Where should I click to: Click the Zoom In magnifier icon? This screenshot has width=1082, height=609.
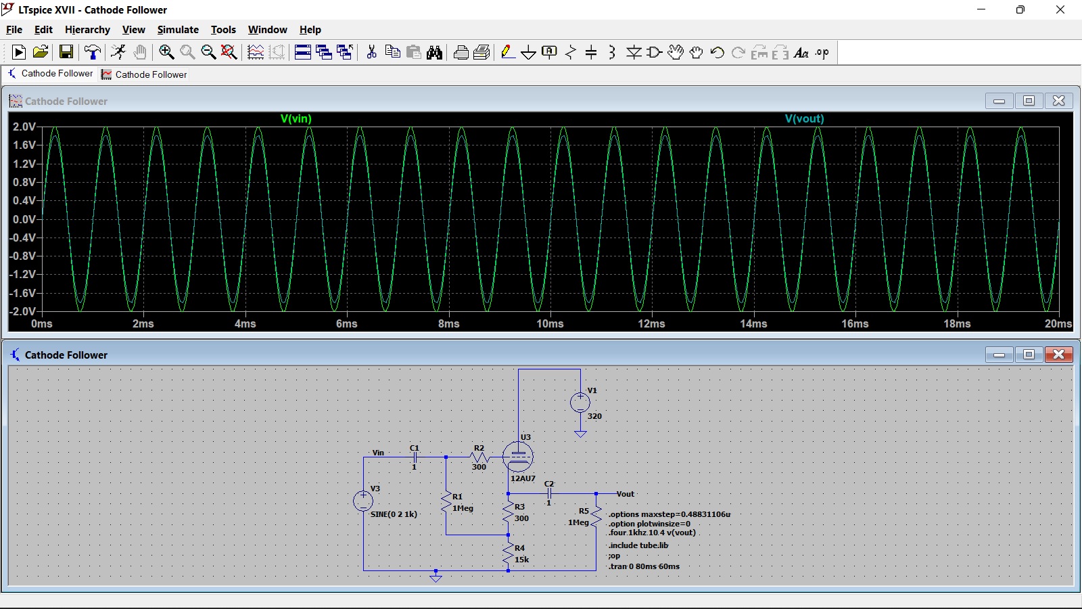click(x=166, y=52)
